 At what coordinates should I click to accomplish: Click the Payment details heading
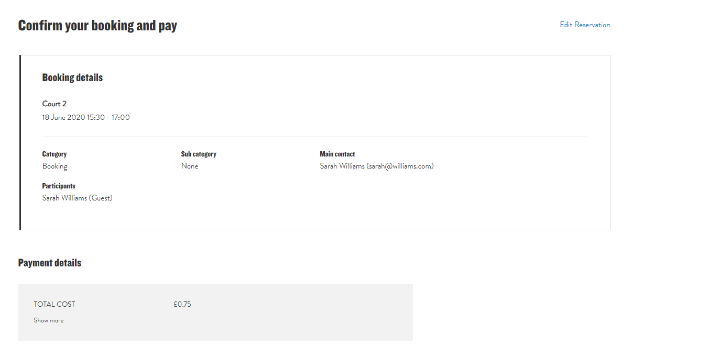(x=50, y=263)
